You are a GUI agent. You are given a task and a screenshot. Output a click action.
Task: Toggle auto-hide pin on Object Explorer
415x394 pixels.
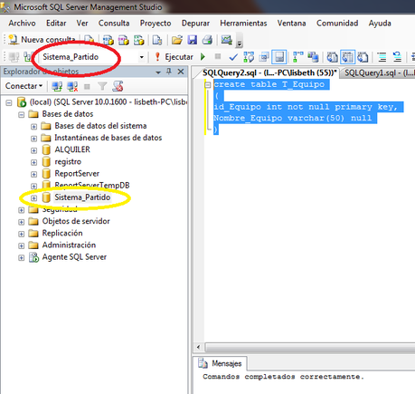point(169,72)
